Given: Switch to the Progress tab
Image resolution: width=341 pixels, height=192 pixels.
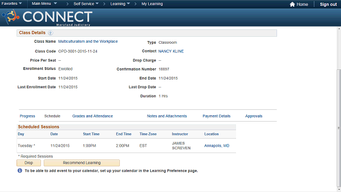Looking at the screenshot, I should 27,116.
